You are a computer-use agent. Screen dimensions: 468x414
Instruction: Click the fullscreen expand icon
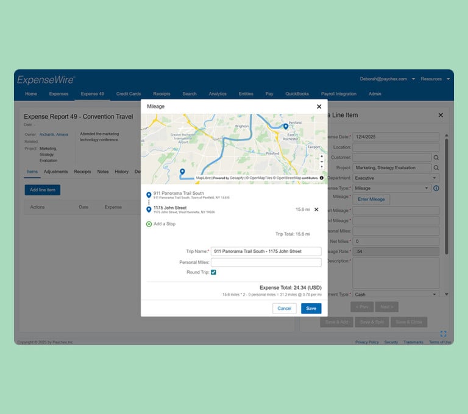coord(443,334)
